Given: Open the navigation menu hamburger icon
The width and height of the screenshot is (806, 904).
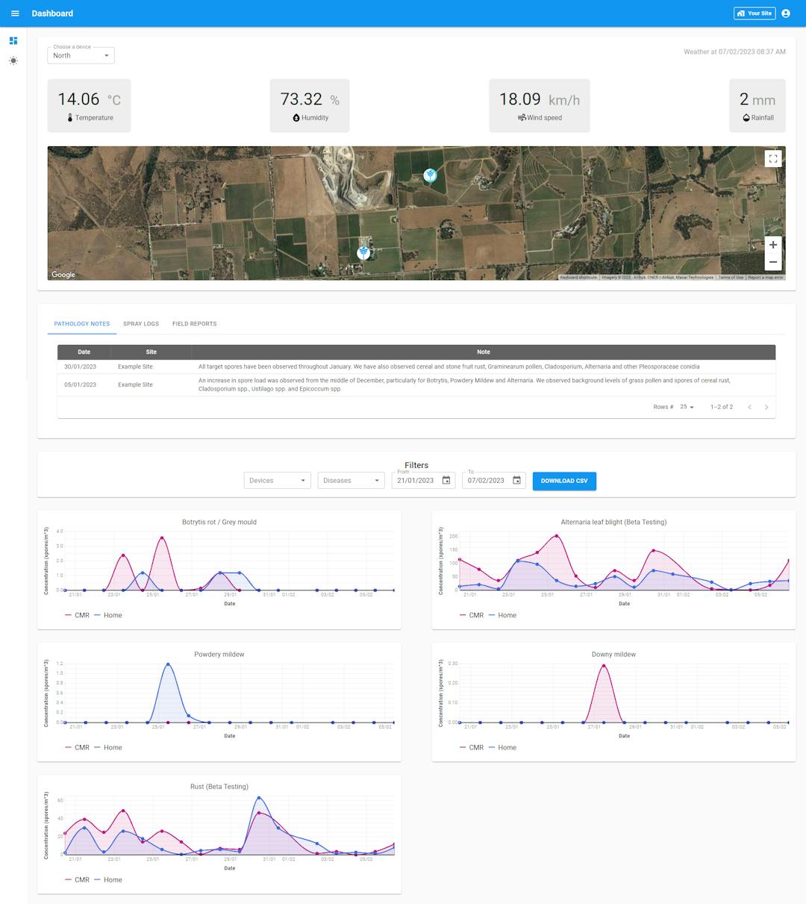Looking at the screenshot, I should [x=15, y=13].
